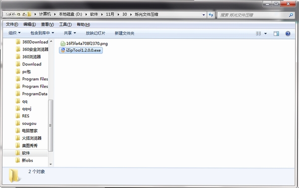Image resolution: width=299 pixels, height=188 pixels.
Task: Click 本地磁盘 (D:) in the breadcrumb
Action: [x=70, y=14]
